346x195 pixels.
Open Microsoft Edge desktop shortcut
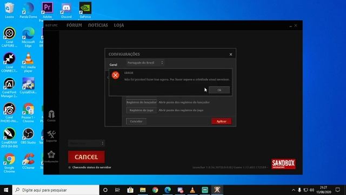(28, 37)
